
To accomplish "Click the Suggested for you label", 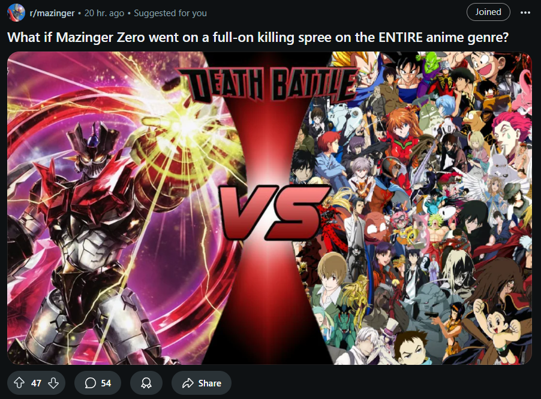I will pyautogui.click(x=170, y=13).
